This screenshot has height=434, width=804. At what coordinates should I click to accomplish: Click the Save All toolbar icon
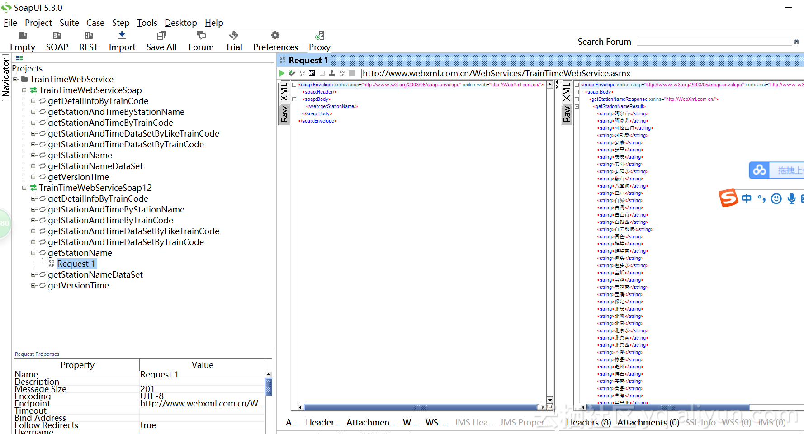(x=161, y=35)
